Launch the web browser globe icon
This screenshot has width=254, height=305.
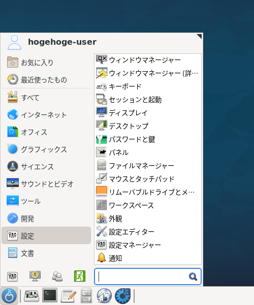(104, 296)
